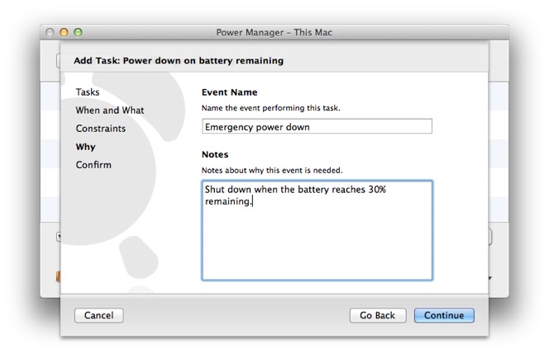549x353 pixels.
Task: Click the 'Notes' heading
Action: (x=215, y=154)
